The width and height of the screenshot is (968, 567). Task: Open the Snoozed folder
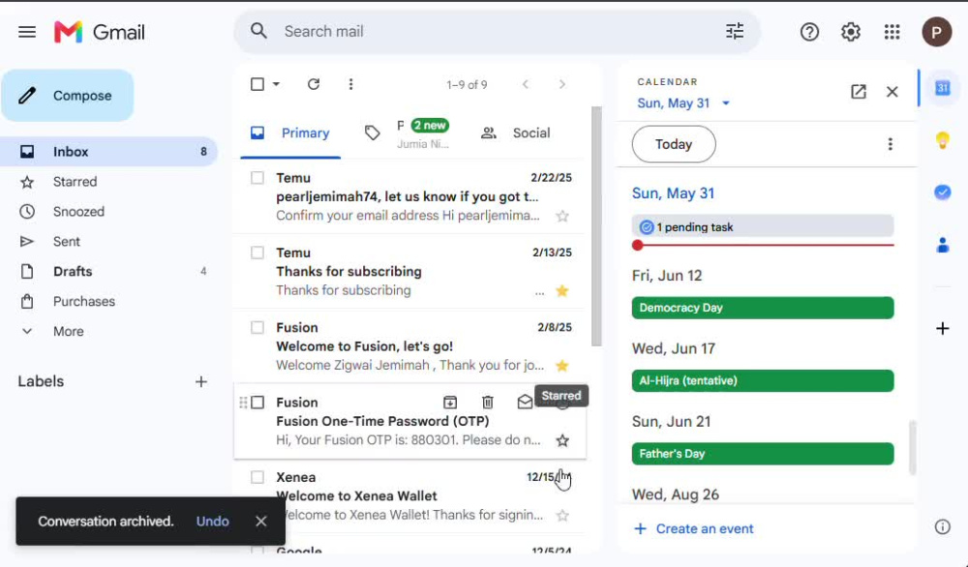tap(108, 212)
